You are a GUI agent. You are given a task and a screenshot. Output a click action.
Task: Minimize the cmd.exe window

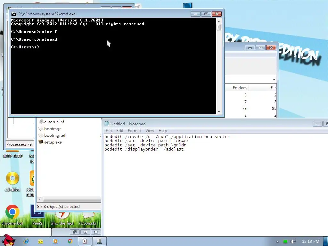(195, 14)
